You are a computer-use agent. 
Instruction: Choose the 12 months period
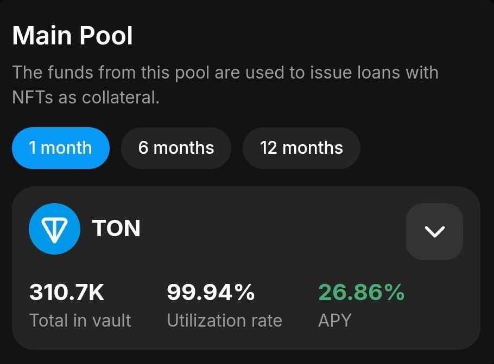[301, 148]
